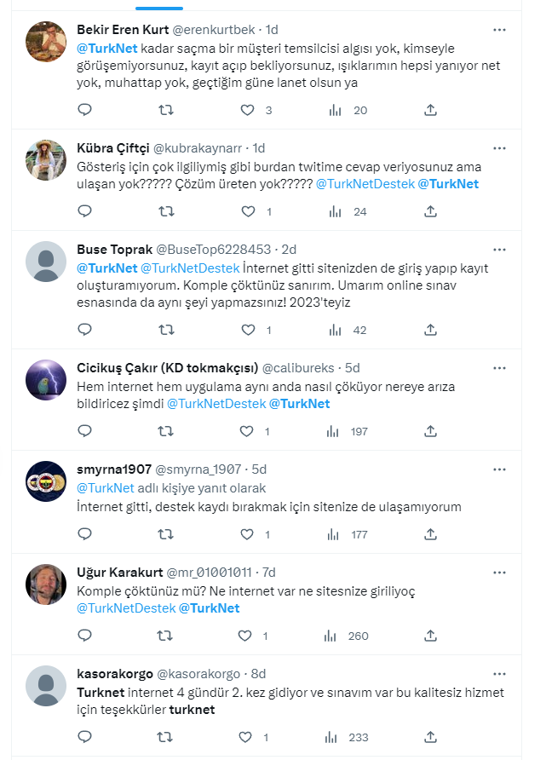Retweet Kübra Çiftçi's tweet
This screenshot has width=546, height=760.
coord(167,211)
